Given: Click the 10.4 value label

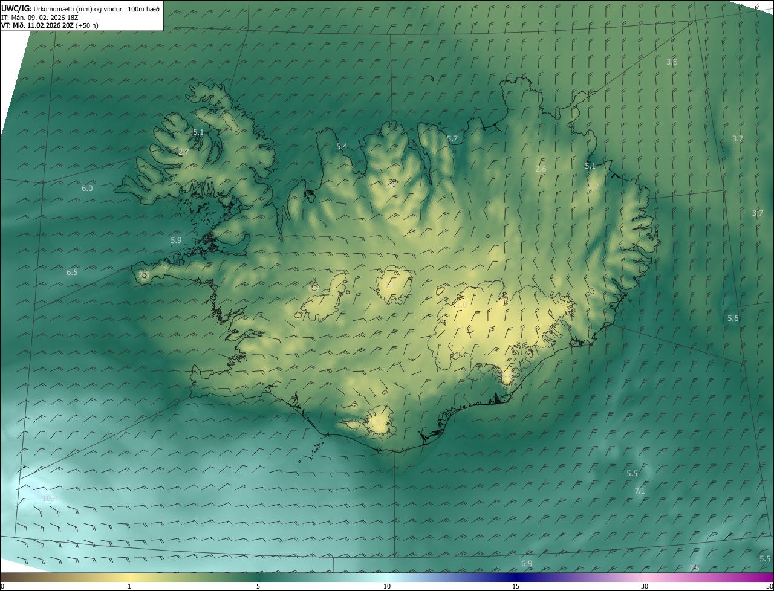Looking at the screenshot, I should tap(50, 498).
